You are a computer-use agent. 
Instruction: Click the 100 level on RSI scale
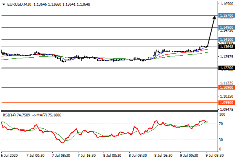point(222,114)
